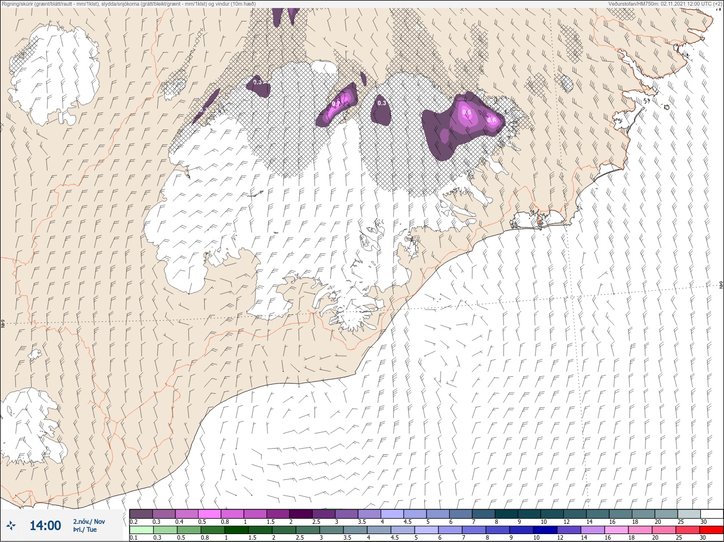Viewport: 724px width, 542px height.
Task: Click the wind symbol icon beside 14:00
Action: click(11, 526)
